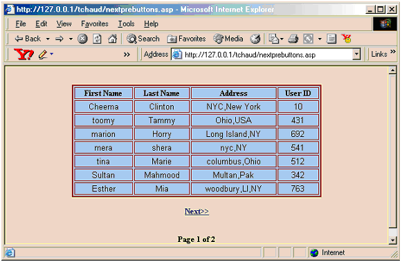
Task: Go to the Home page icon
Action: (112, 39)
